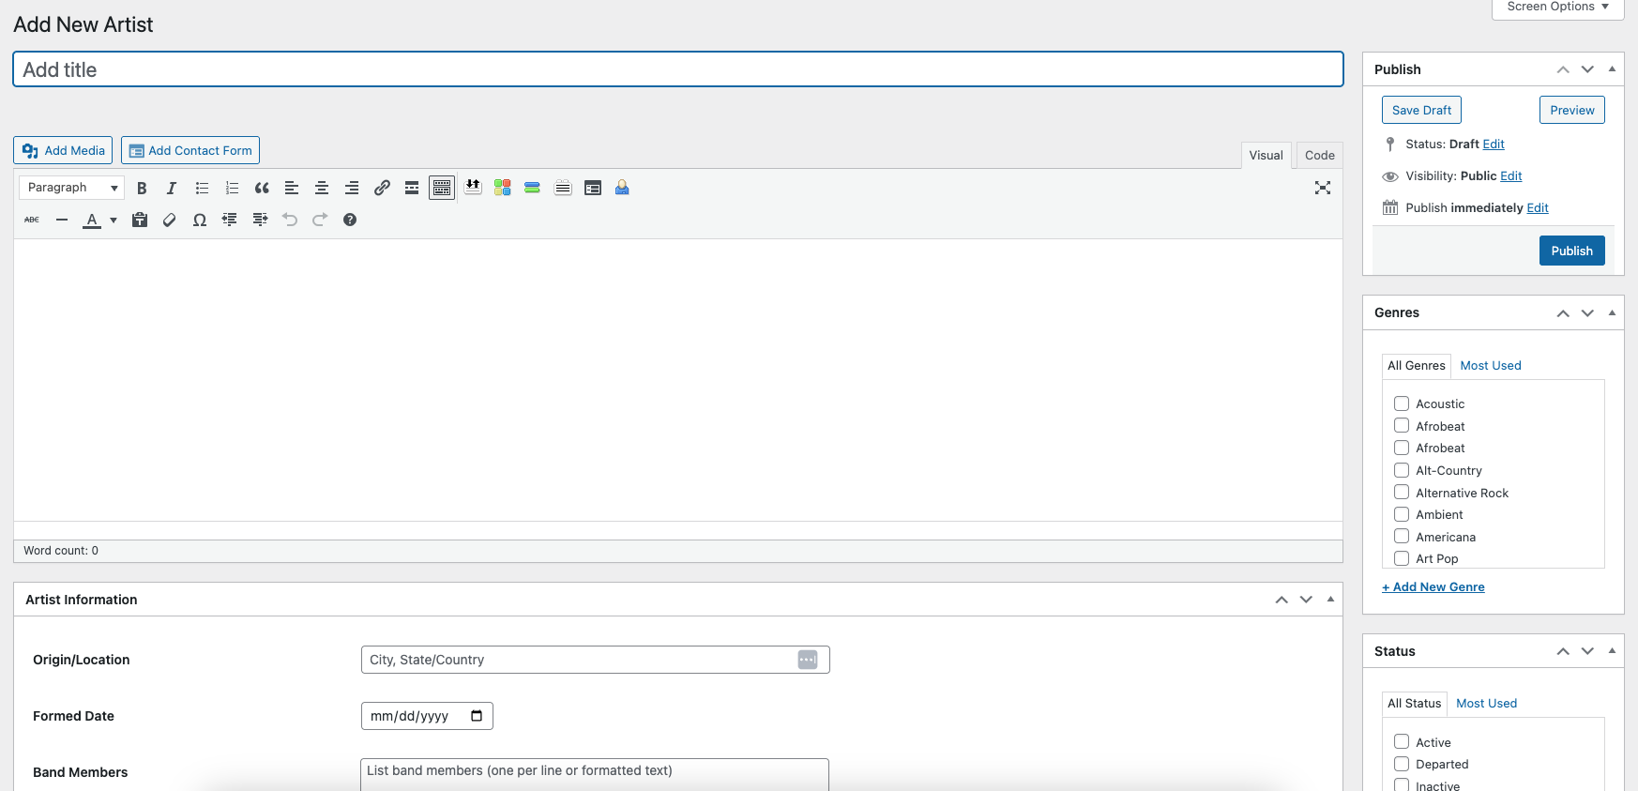Collapse the Artist Information panel with its triangle toggle

click(1330, 599)
